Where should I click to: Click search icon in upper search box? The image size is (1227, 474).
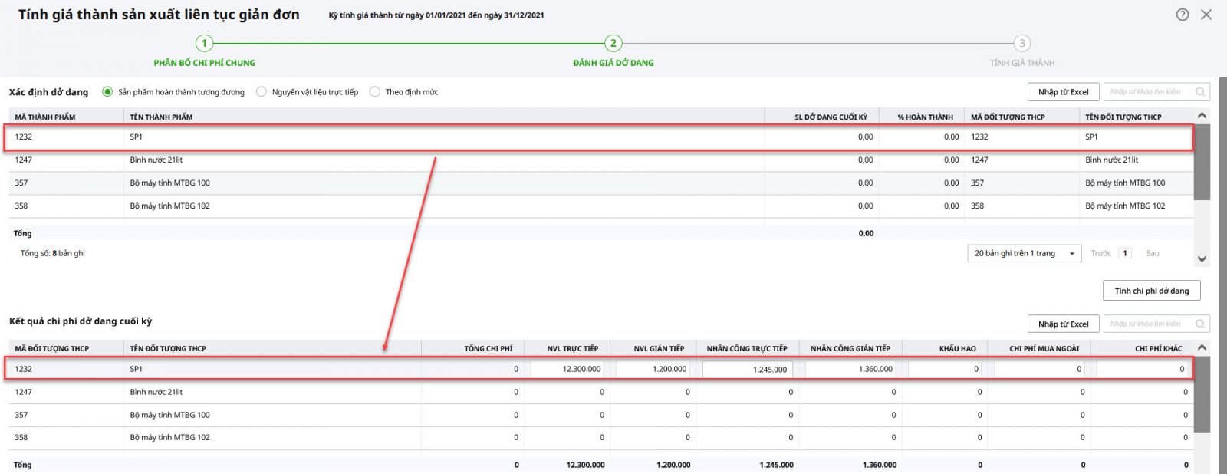[1200, 92]
